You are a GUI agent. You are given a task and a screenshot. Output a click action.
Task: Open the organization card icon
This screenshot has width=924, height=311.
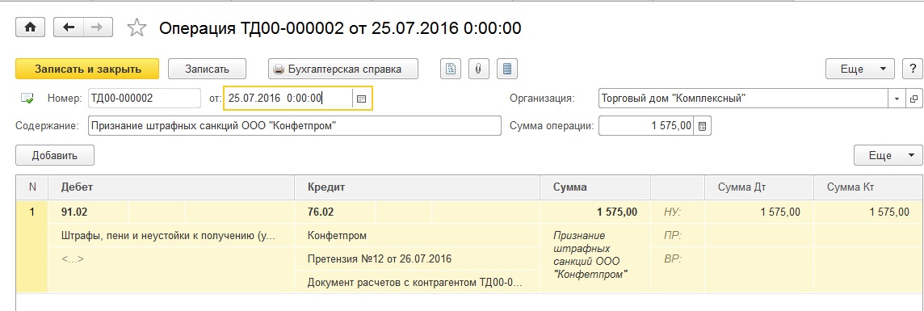pos(915,99)
